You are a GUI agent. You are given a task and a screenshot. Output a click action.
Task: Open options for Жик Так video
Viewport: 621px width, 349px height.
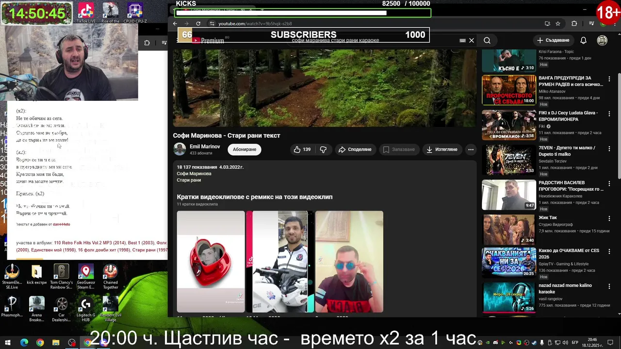609,218
